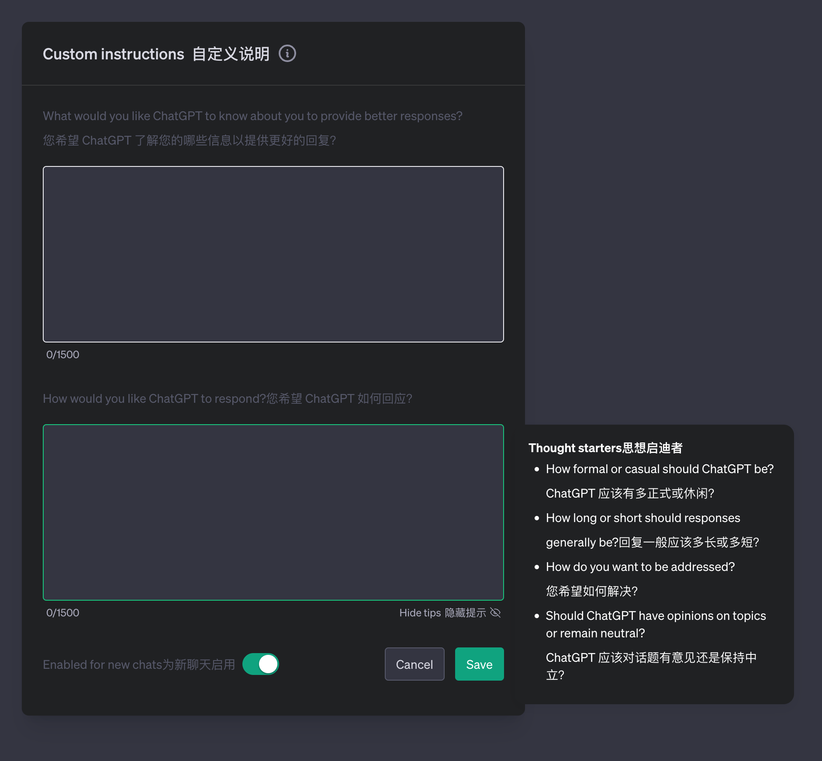Screen dimensions: 822x761
Task: Focus the 'How would you like ChatGPT to respond' text area
Action: pos(273,512)
